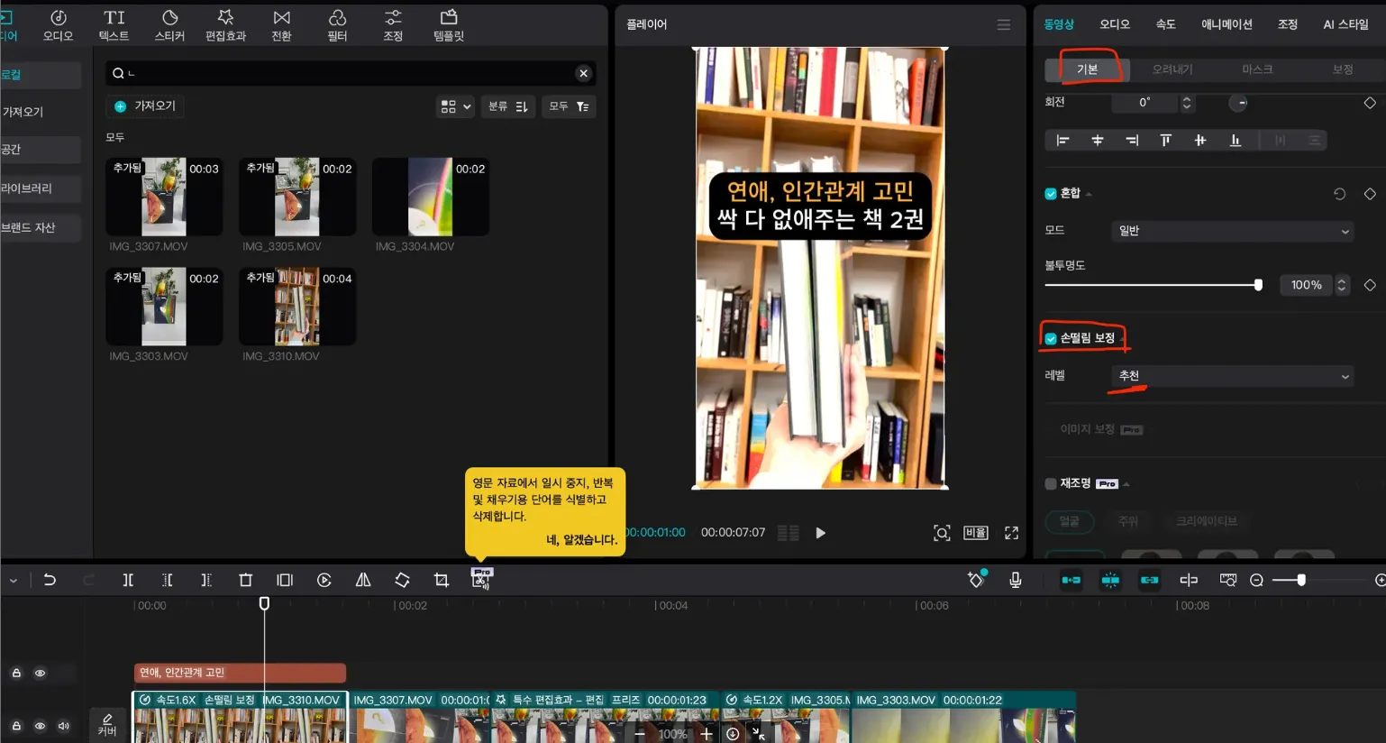This screenshot has width=1386, height=743.
Task: Click the freeze frame tool icon
Action: tap(285, 580)
